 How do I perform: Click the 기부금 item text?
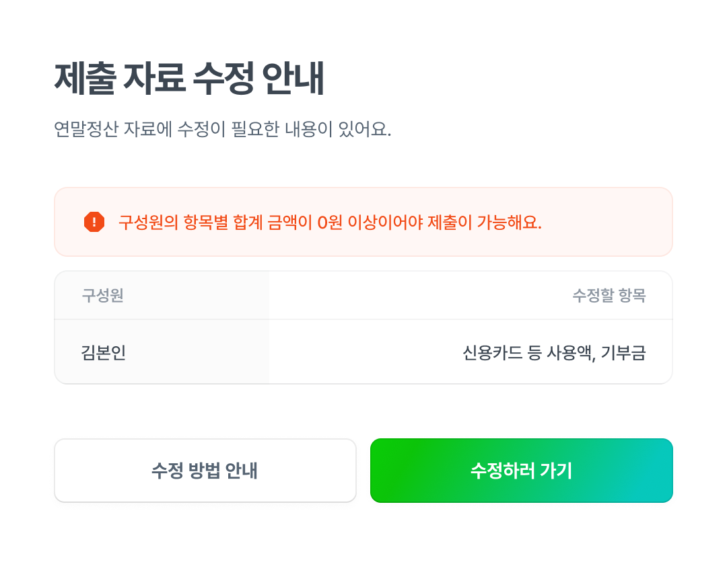pyautogui.click(x=623, y=352)
